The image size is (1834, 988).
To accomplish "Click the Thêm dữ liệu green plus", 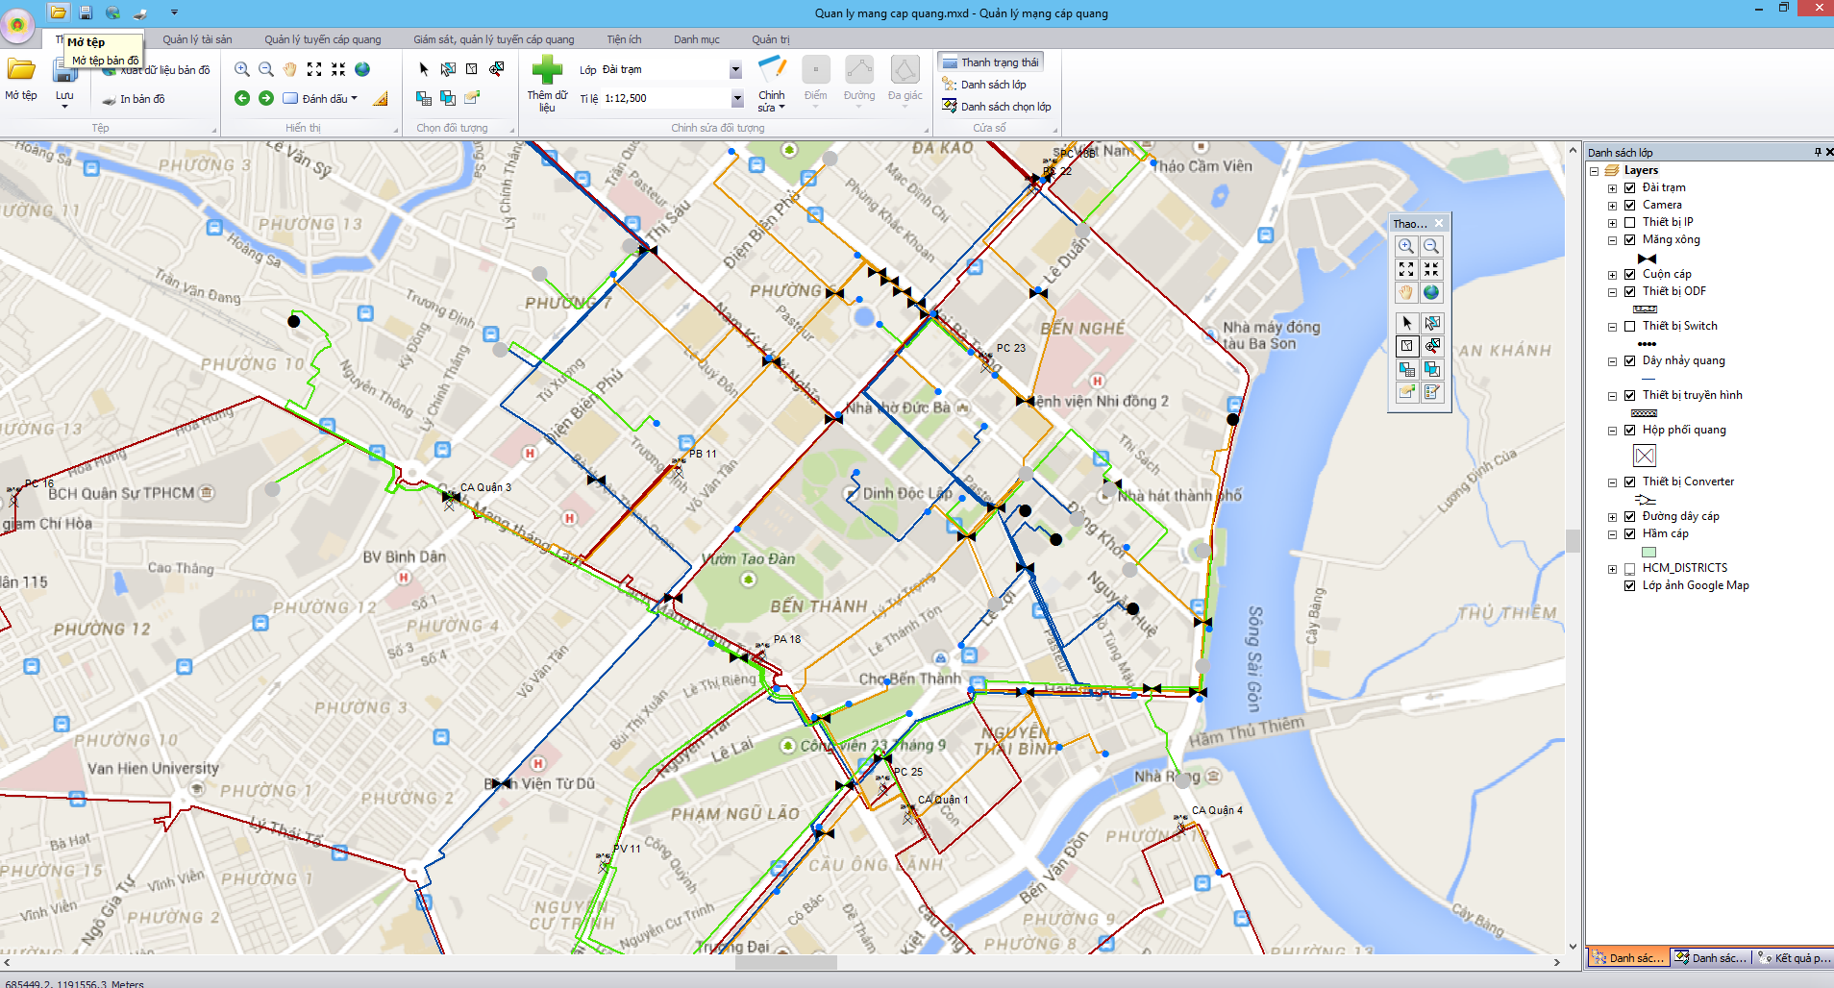I will click(x=547, y=70).
